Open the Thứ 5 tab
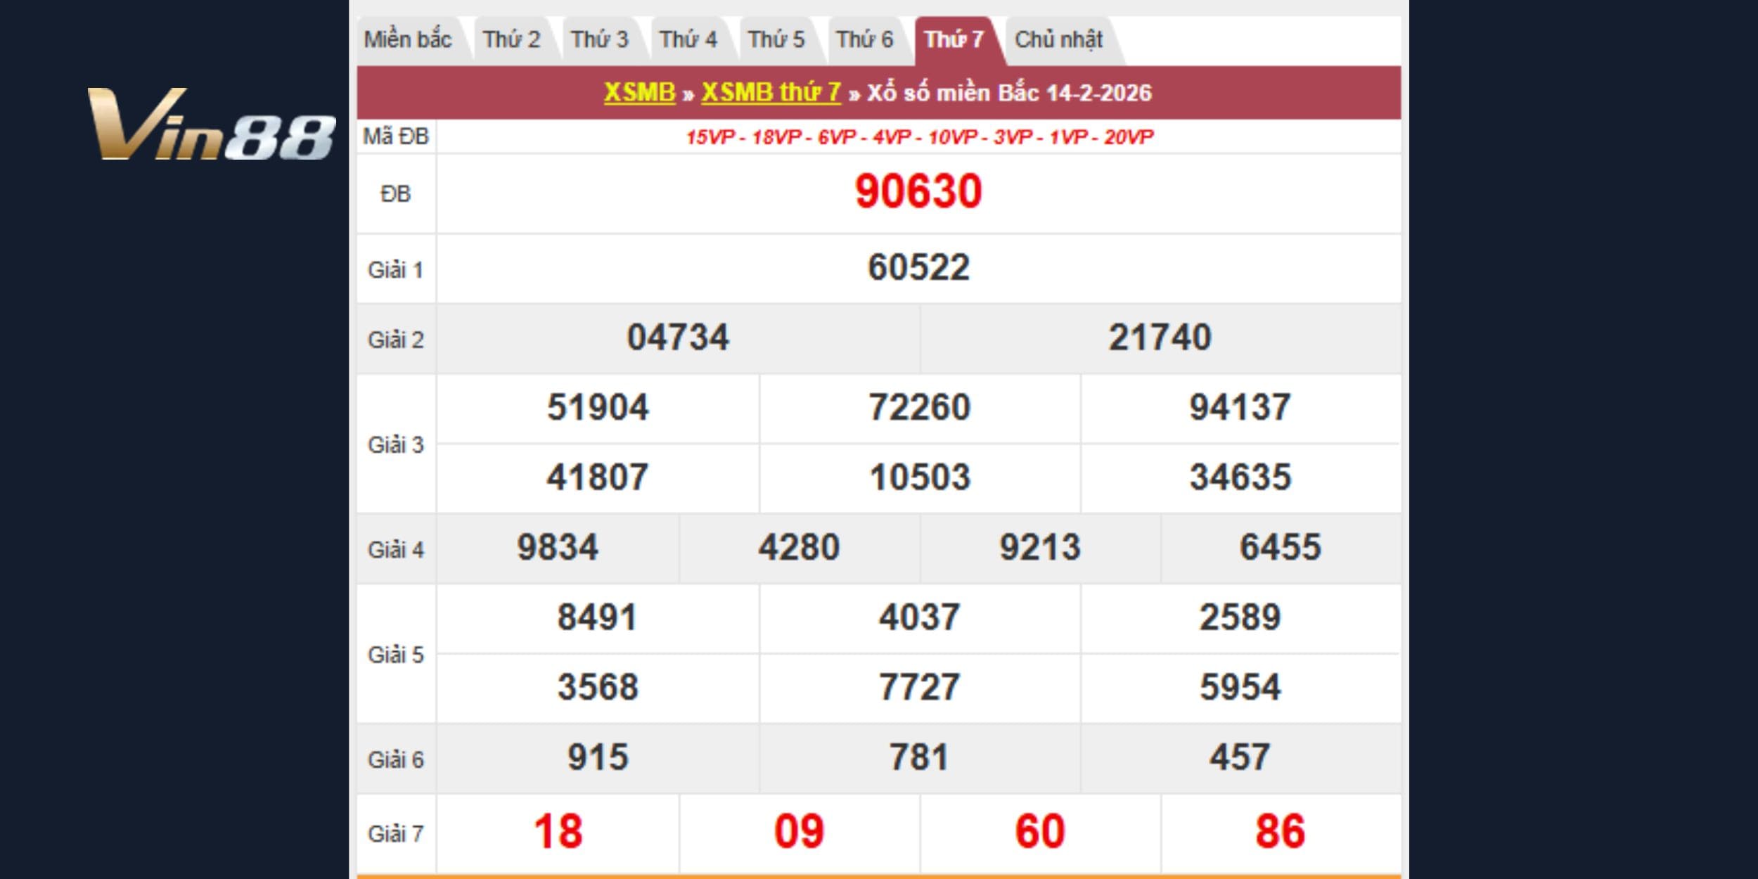Viewport: 1758px width, 879px height. [x=776, y=40]
